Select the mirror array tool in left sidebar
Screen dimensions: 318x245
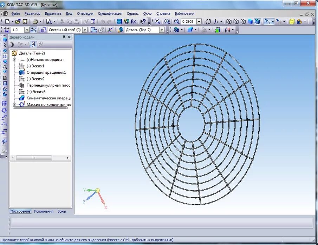[4, 141]
